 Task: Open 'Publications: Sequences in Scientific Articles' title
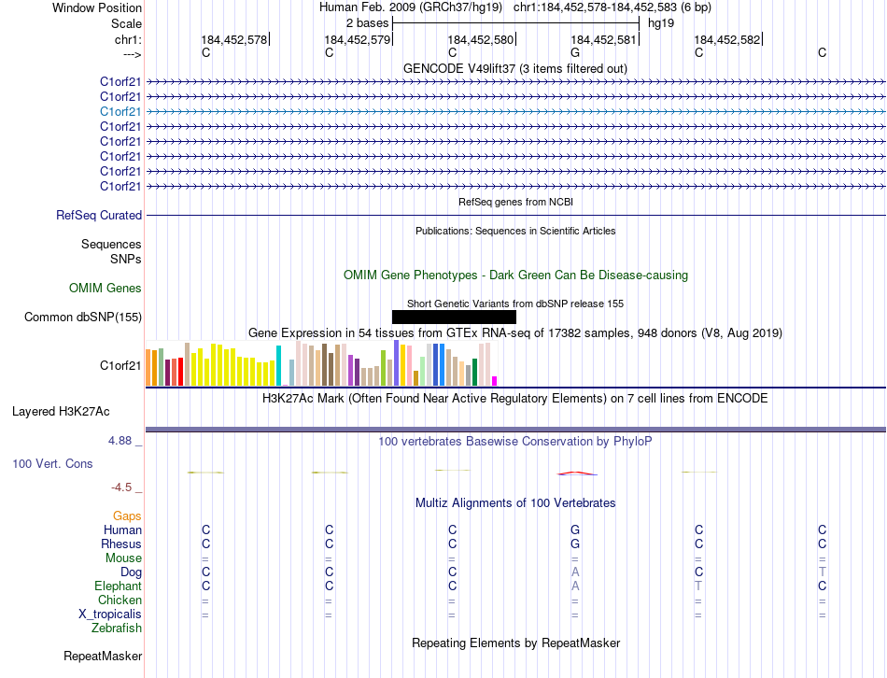[x=515, y=231]
